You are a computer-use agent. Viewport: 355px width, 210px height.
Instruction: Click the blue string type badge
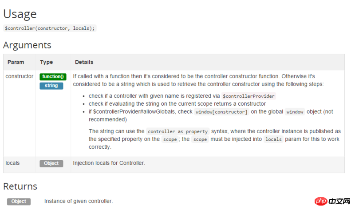pos(51,86)
